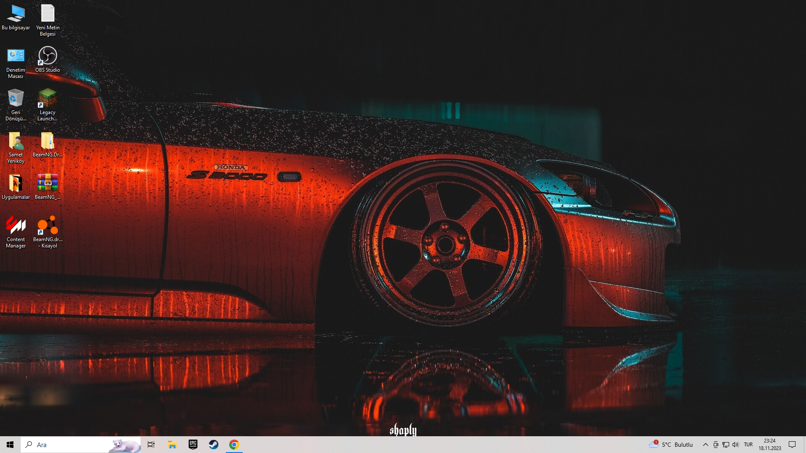Viewport: 806px width, 453px height.
Task: Select the BeamNG.Dr... folder icon
Action: point(47,145)
